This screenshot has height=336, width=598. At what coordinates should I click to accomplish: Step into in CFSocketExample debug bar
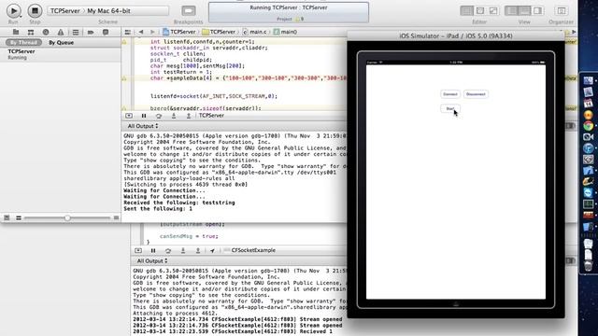point(183,250)
